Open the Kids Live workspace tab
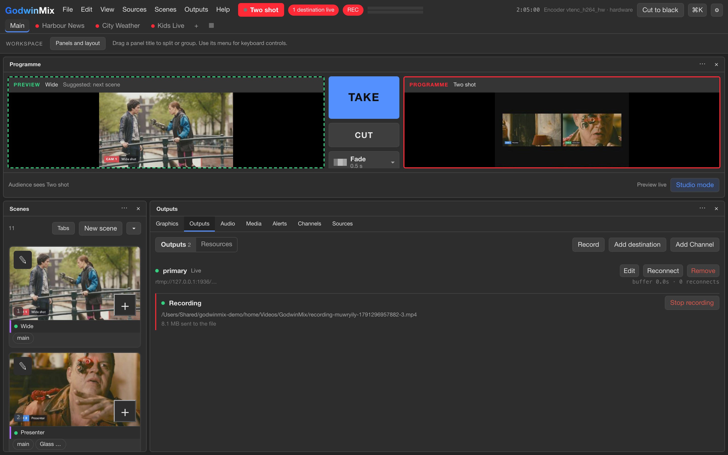Screen dimensions: 728x455 (168, 26)
